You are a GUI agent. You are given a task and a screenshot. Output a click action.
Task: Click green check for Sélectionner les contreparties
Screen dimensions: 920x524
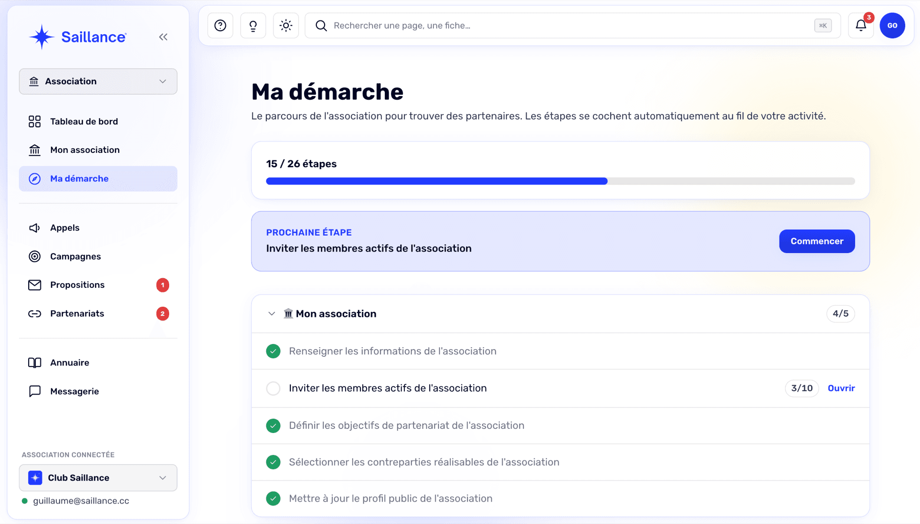pyautogui.click(x=273, y=462)
